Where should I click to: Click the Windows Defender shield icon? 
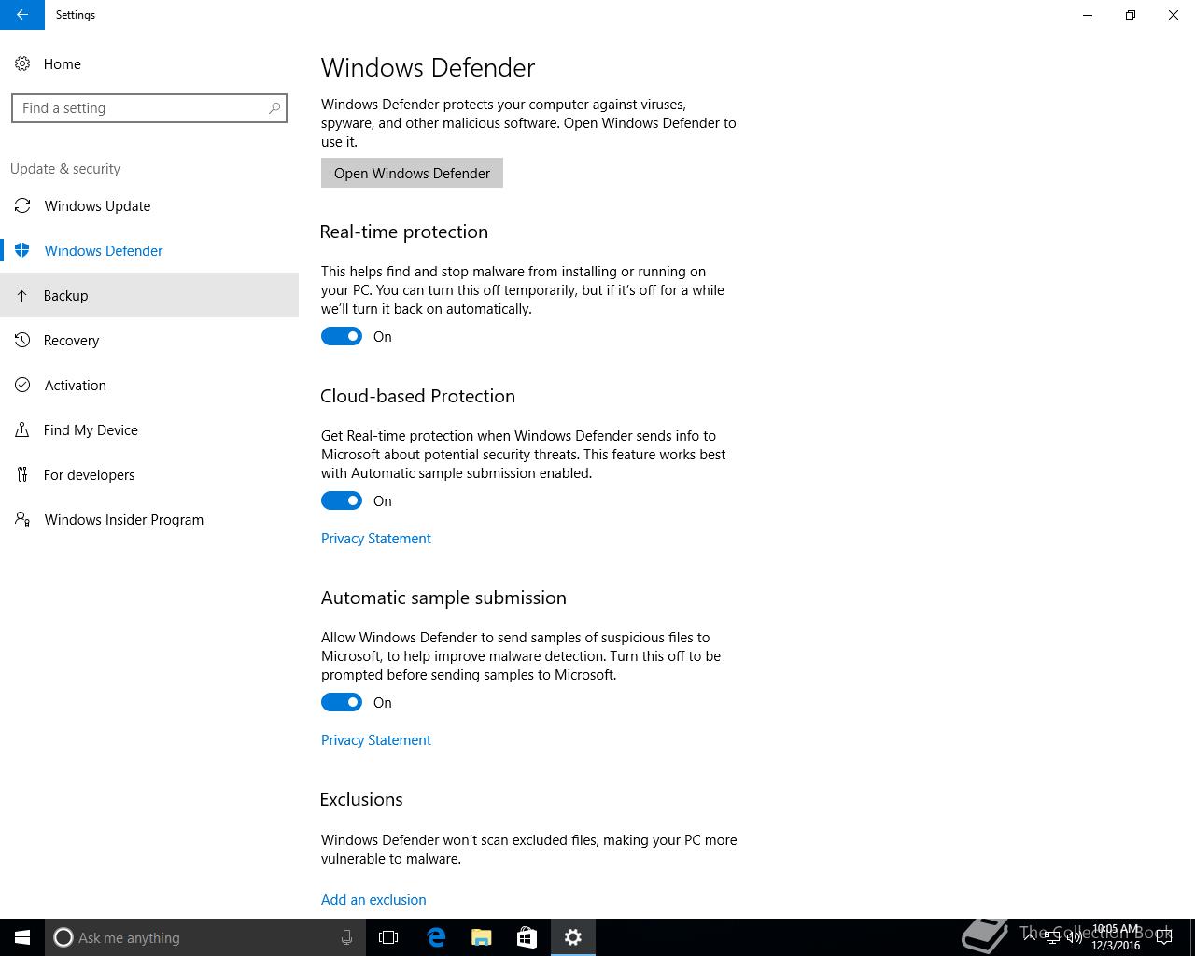[x=23, y=250]
